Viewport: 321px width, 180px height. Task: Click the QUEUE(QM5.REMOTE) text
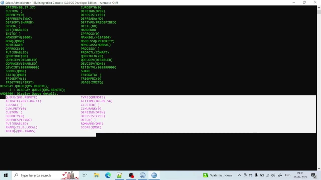tap(22, 97)
